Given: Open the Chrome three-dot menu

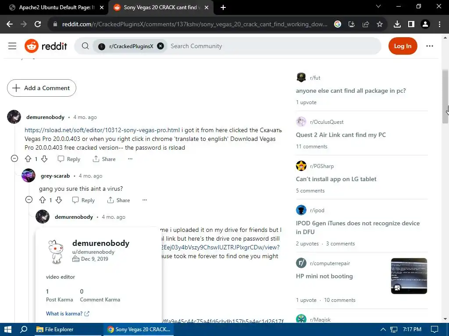Looking at the screenshot, I should [x=439, y=24].
